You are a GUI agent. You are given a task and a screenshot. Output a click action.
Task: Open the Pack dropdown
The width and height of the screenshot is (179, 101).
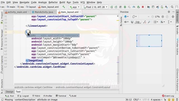[156, 22]
